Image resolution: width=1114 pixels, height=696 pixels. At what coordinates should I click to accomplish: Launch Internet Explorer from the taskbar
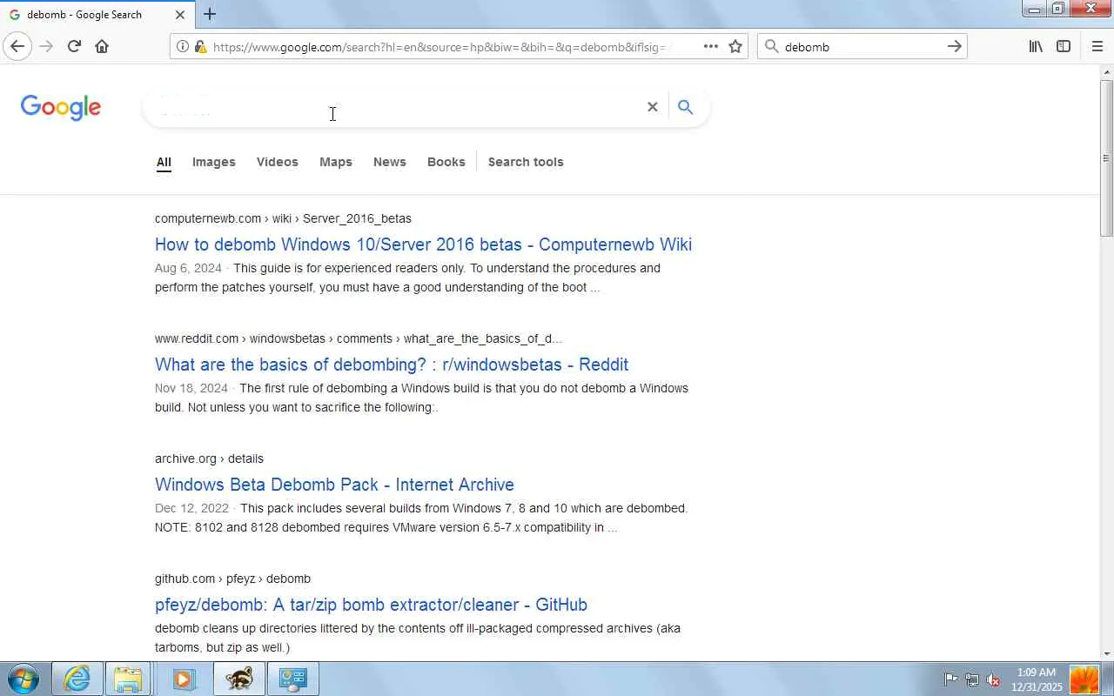77,679
